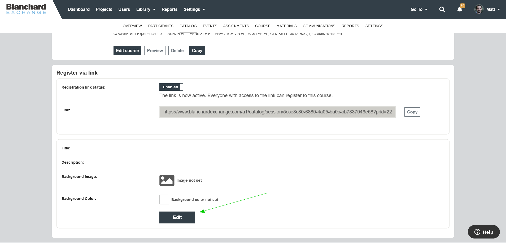Click Matt's profile avatar
This screenshot has width=506, height=243.
479,9
